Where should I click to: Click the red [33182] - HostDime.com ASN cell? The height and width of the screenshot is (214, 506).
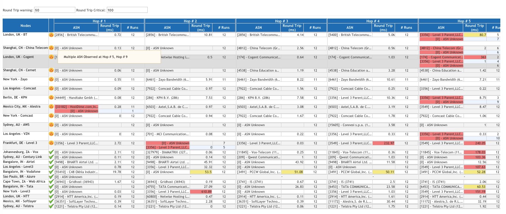tap(76, 107)
